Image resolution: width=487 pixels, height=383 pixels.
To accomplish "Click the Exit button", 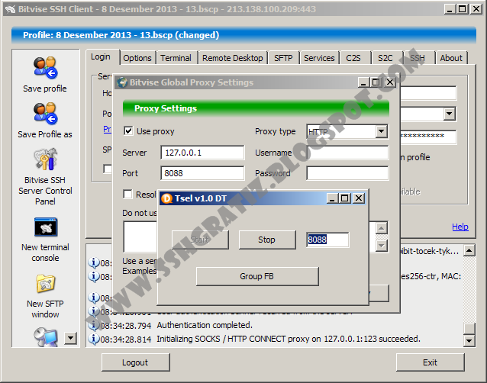I will pos(431,362).
